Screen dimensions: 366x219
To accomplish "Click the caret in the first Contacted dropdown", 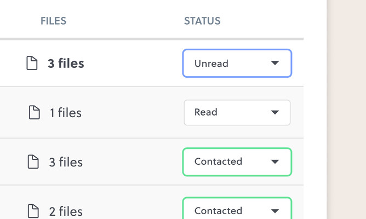I will click(x=275, y=162).
